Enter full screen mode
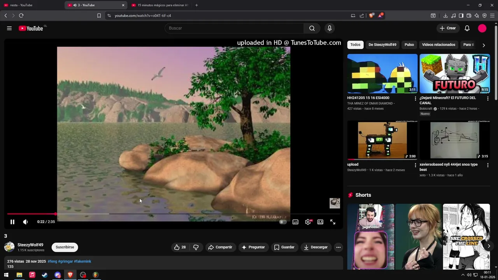 (x=333, y=222)
